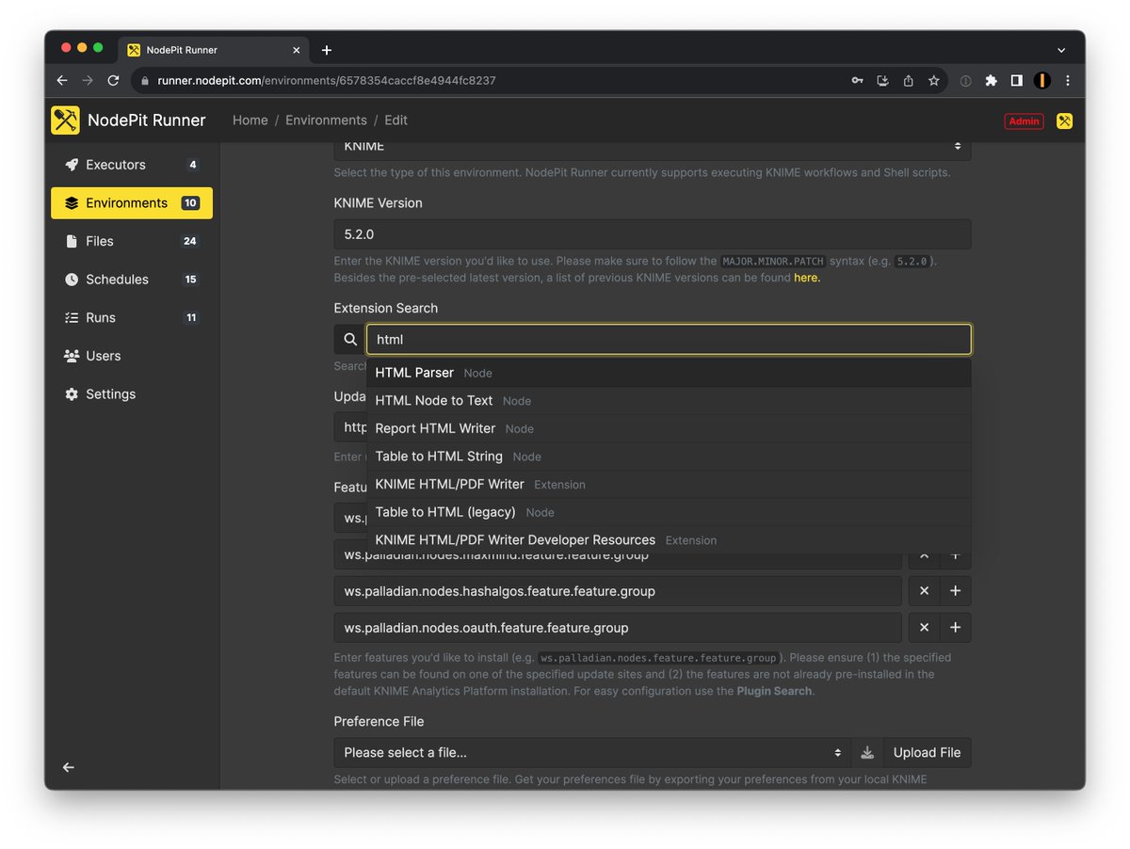
Task: Select Table to HTML (legacy) suggestion
Action: point(669,512)
